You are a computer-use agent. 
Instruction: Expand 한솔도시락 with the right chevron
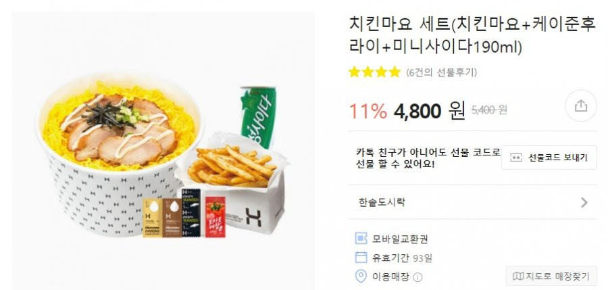click(x=584, y=202)
